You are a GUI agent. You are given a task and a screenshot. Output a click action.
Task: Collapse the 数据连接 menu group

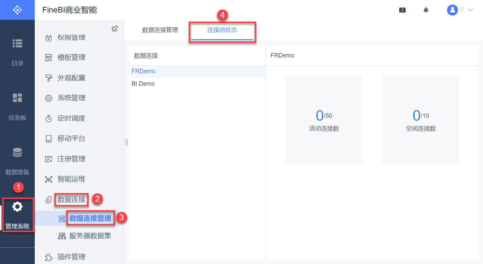pos(72,200)
